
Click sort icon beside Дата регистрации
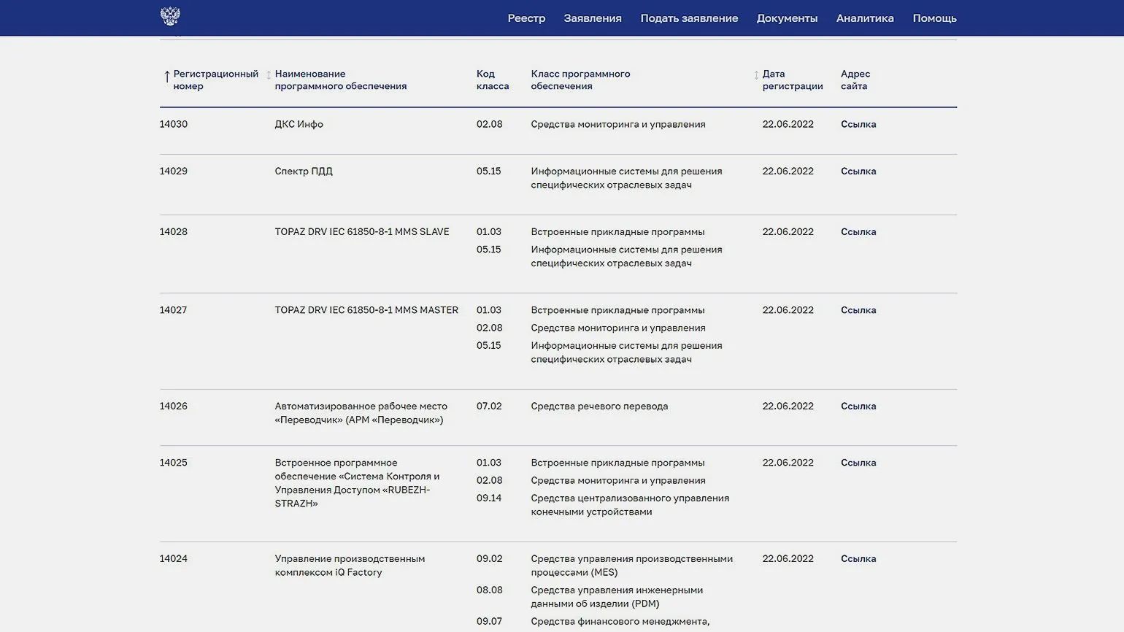tap(756, 75)
